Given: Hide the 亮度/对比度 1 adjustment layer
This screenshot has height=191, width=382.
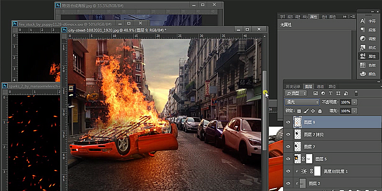Looking at the screenshot, I should coord(288,171).
